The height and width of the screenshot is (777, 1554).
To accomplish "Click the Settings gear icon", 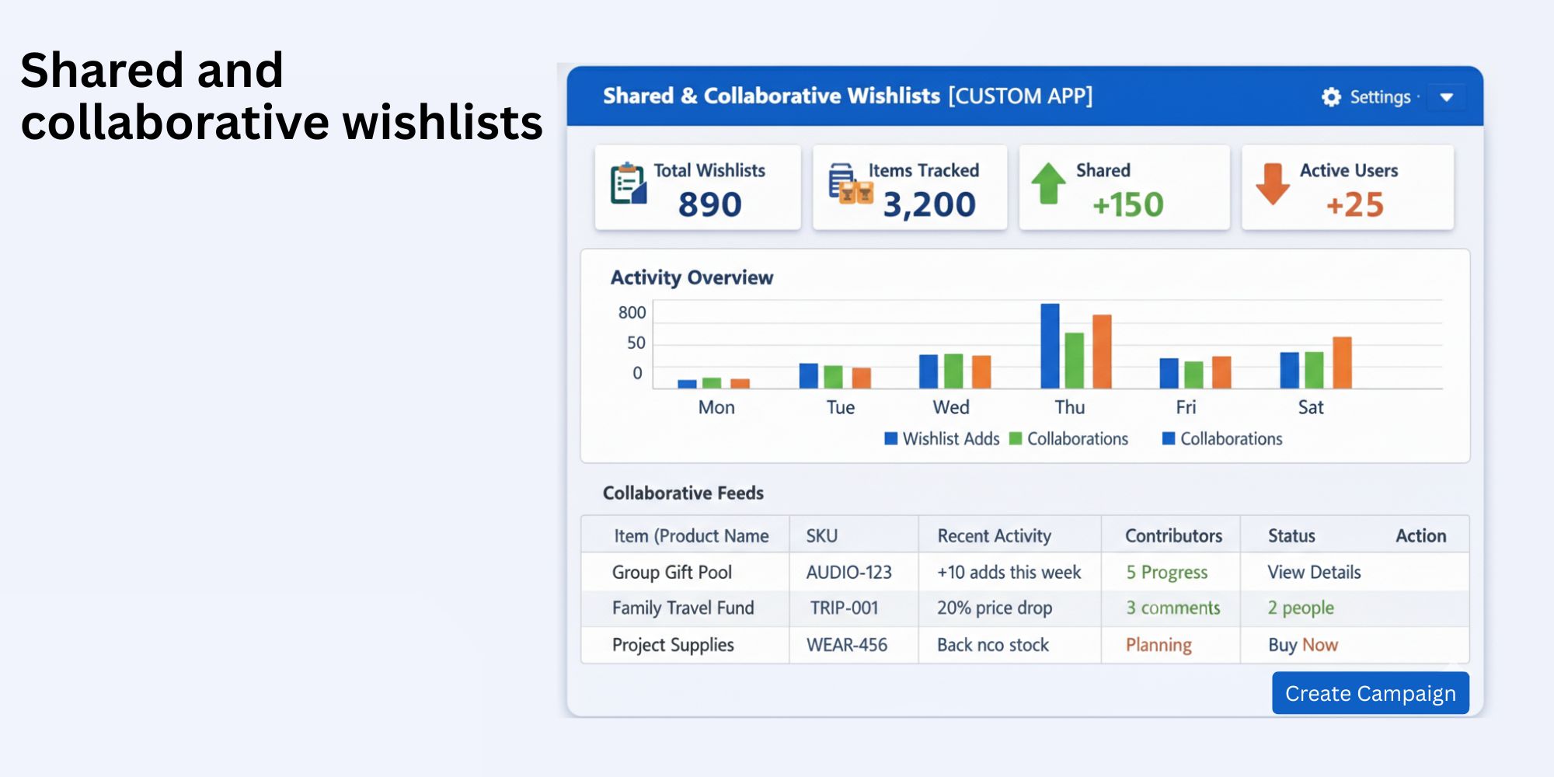I will click(x=1330, y=96).
